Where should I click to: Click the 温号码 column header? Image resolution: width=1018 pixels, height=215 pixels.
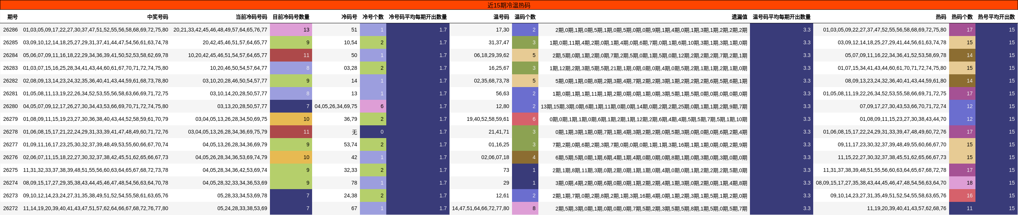501,17
